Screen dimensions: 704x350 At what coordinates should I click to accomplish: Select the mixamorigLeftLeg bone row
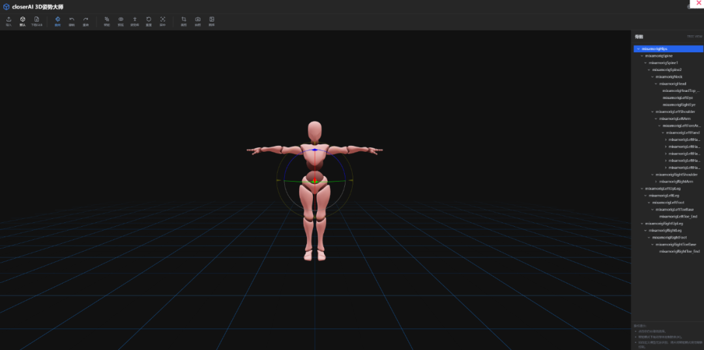(x=668, y=196)
